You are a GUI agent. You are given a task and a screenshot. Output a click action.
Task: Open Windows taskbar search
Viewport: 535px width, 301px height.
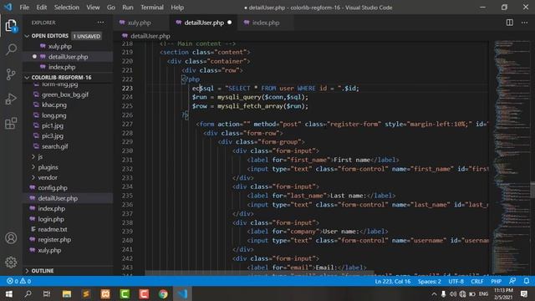pyautogui.click(x=28, y=293)
